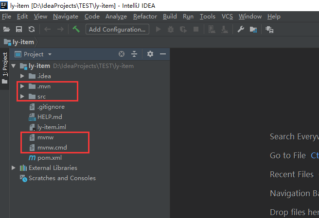Expand the .mvn folder
The image size is (319, 218).
point(22,86)
